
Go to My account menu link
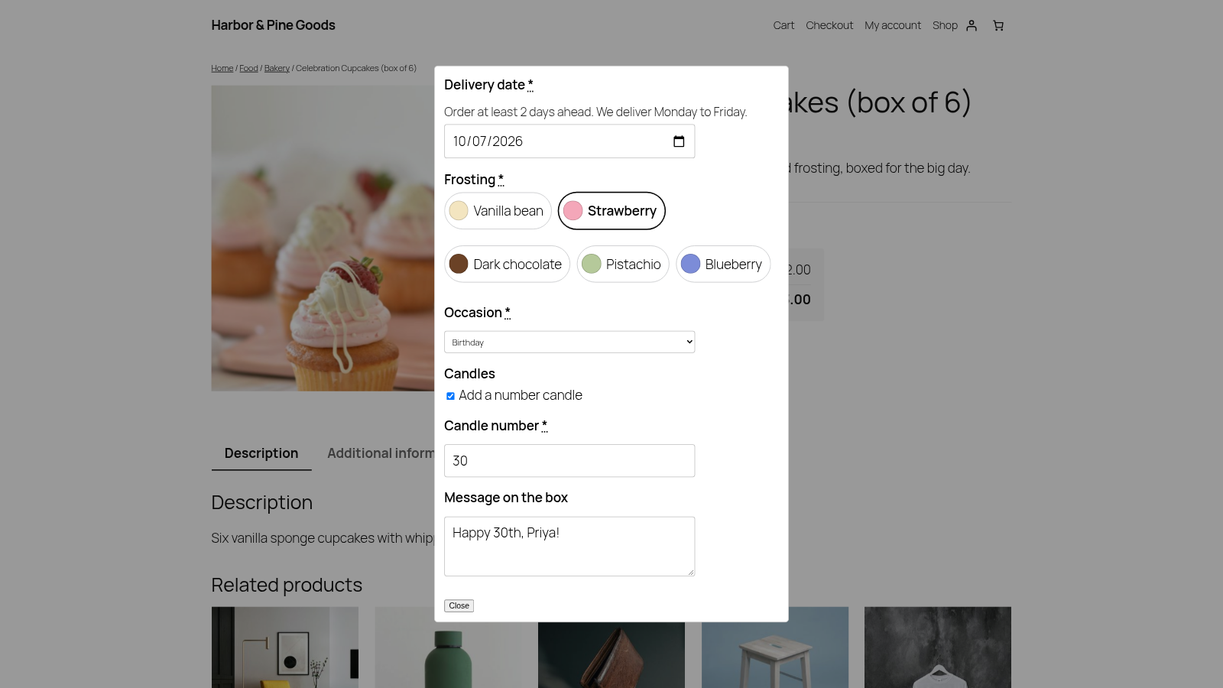point(893,25)
